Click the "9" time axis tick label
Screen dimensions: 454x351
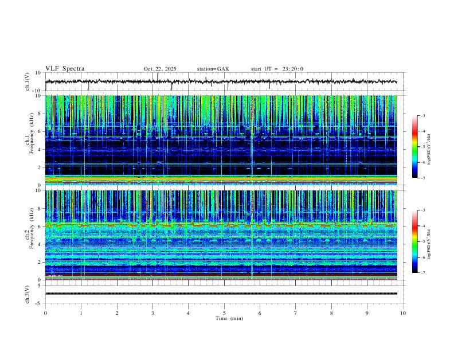[367, 313]
